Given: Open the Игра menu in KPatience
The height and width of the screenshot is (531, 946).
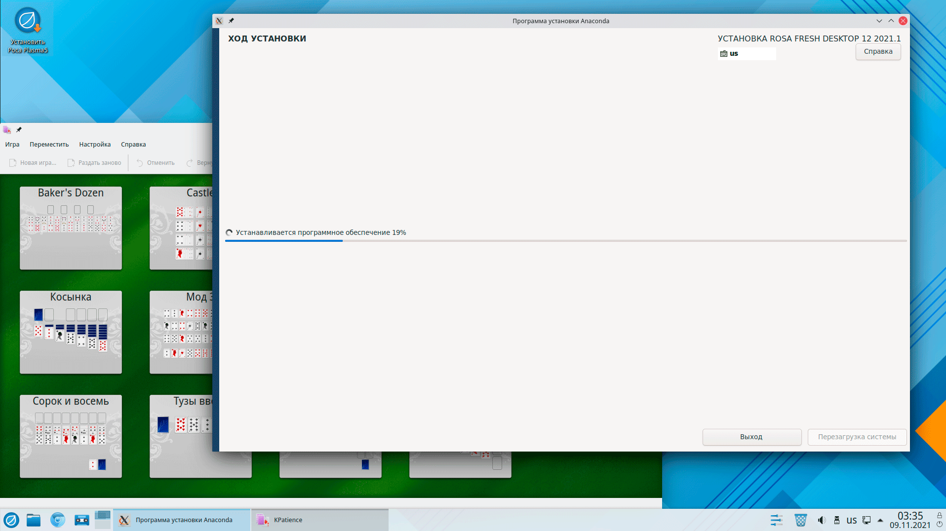Looking at the screenshot, I should click(x=12, y=145).
